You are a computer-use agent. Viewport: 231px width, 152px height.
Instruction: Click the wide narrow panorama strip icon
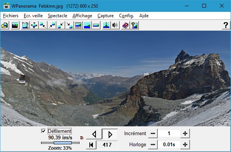(x=96, y=25)
